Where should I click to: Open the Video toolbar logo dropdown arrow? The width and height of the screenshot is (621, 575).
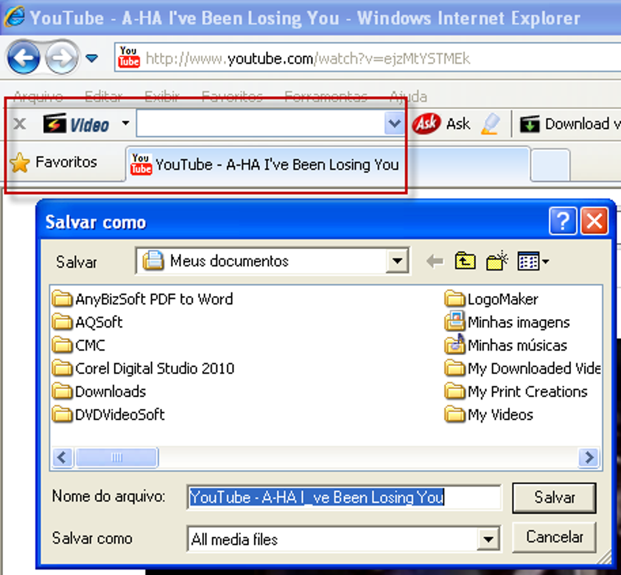(125, 123)
